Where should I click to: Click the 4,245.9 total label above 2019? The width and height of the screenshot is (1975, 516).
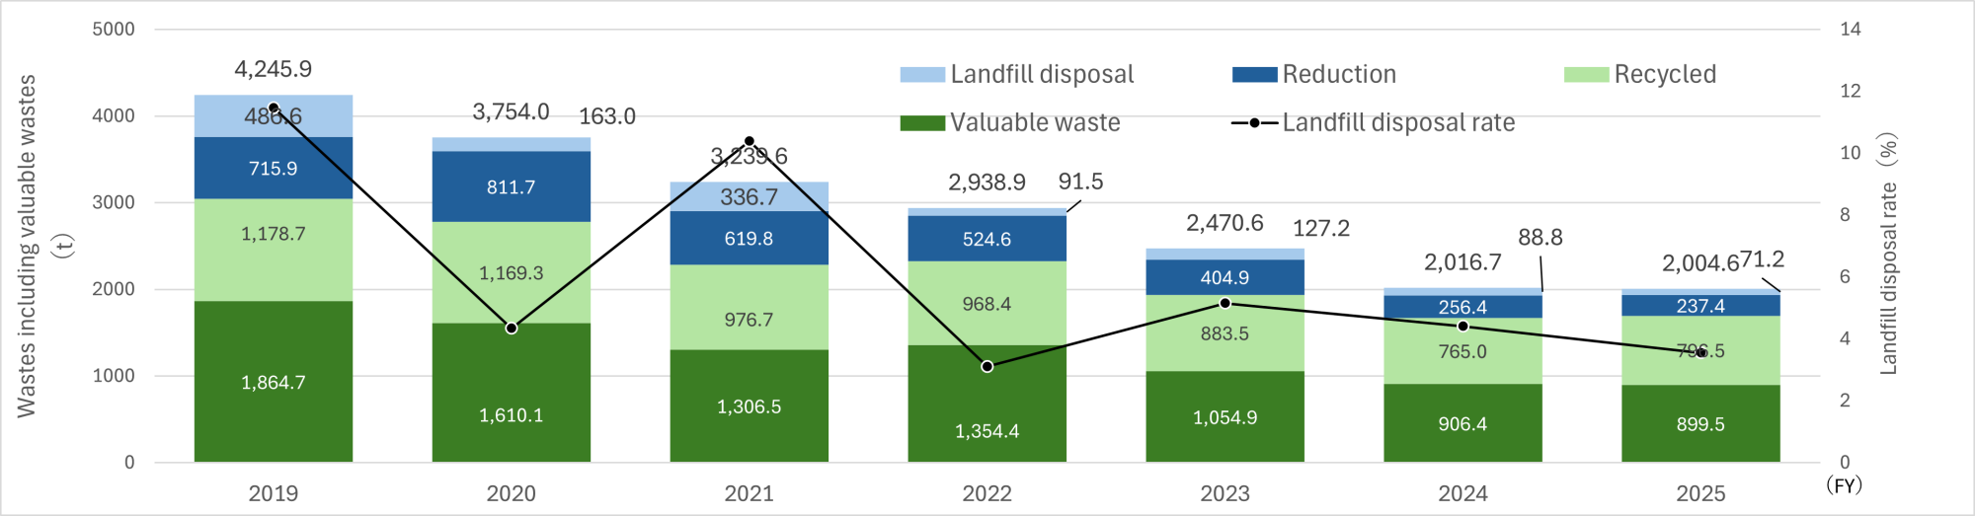[273, 69]
